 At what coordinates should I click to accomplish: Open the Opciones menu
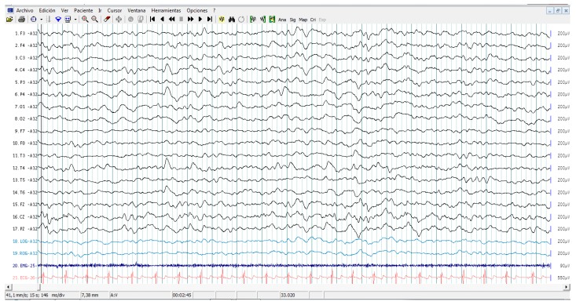point(197,11)
